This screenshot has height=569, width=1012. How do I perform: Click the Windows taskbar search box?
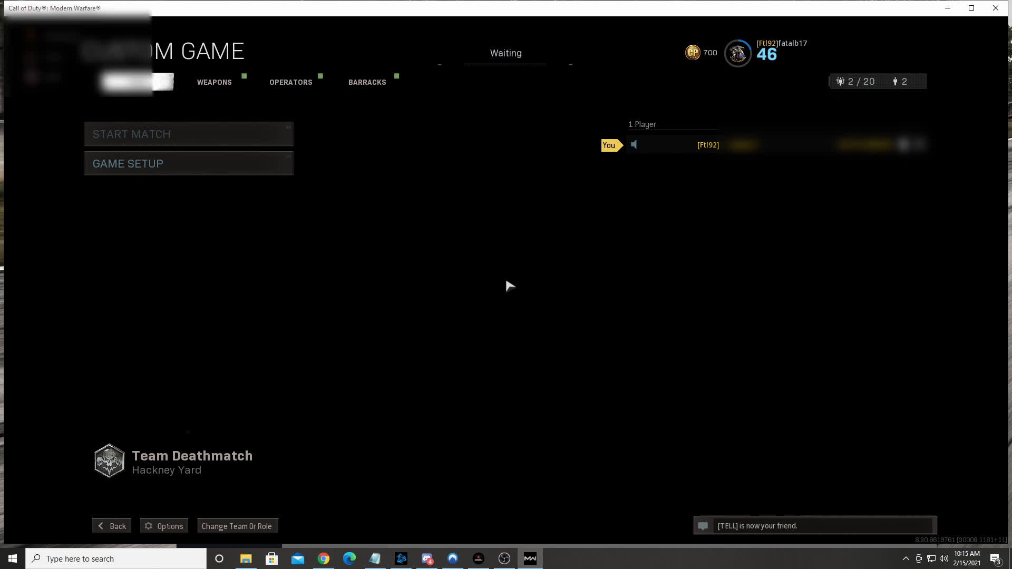(x=116, y=558)
